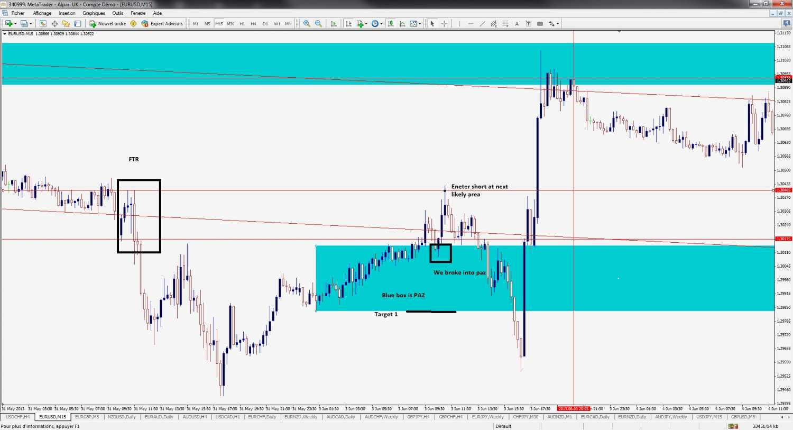Select the Trendline drawing tool
Viewport: 793px width, 430px height.
click(482, 24)
